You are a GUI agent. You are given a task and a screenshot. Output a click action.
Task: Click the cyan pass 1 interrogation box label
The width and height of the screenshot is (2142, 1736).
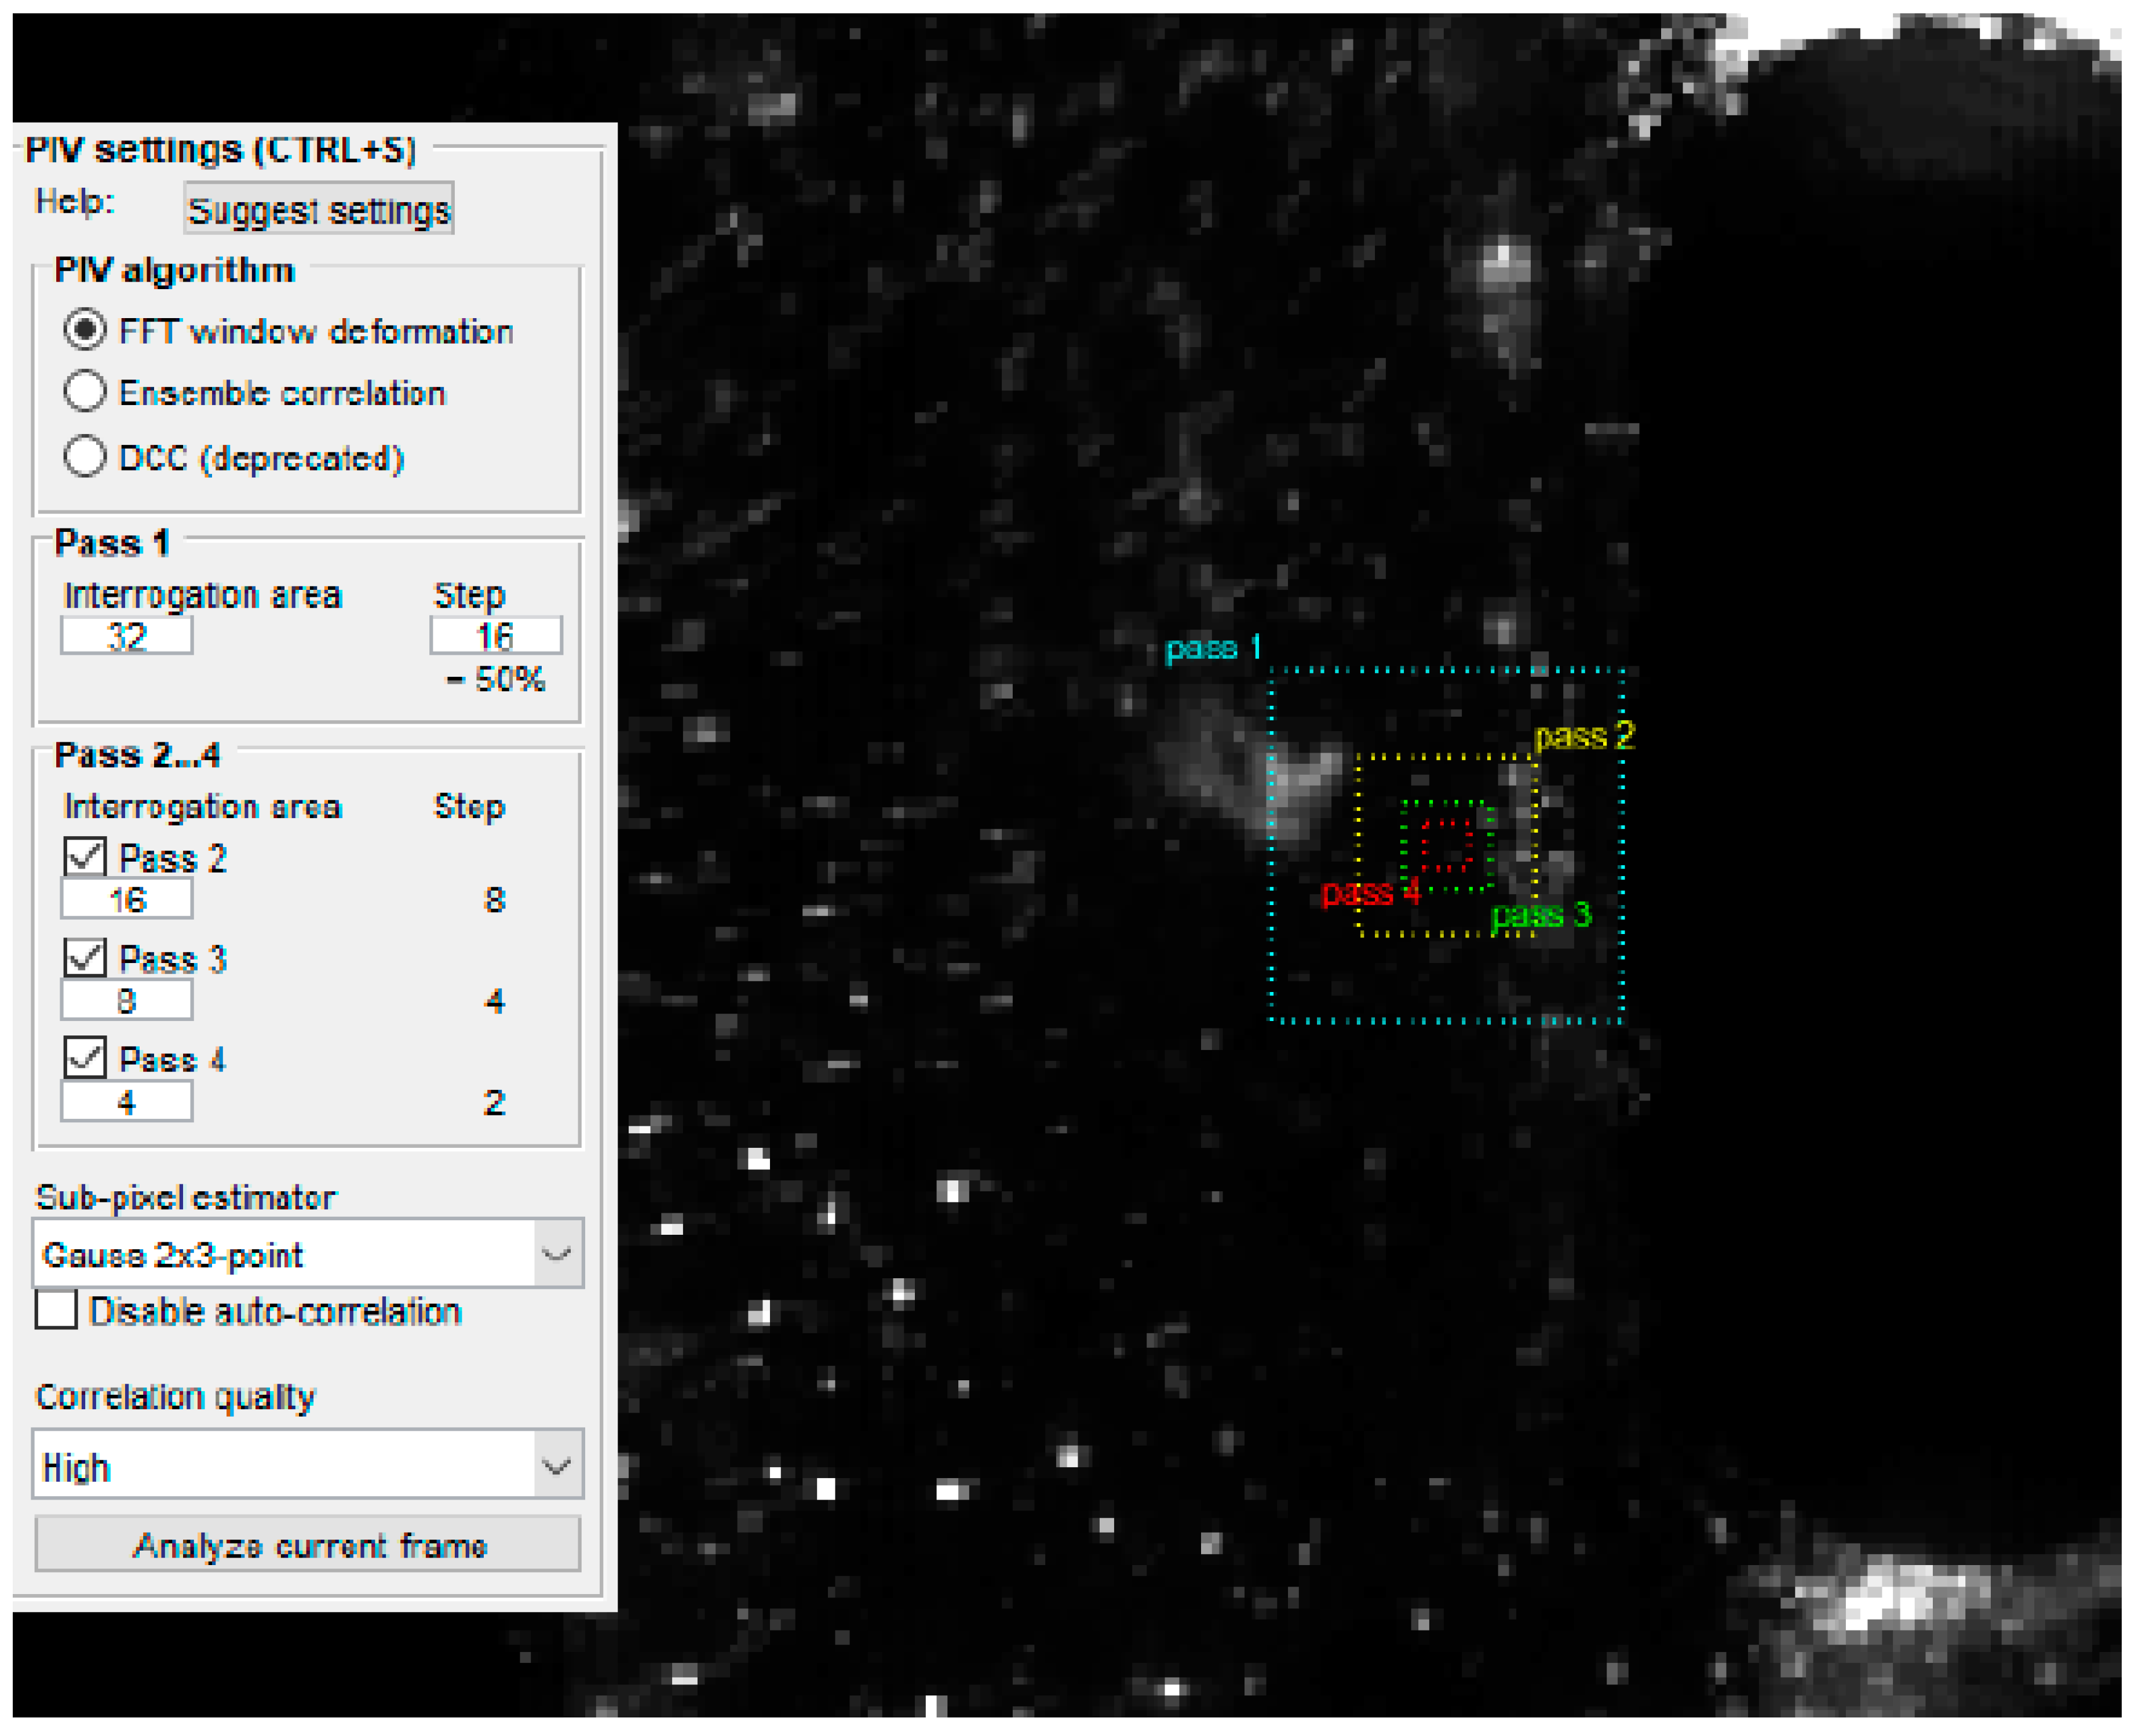[1213, 648]
